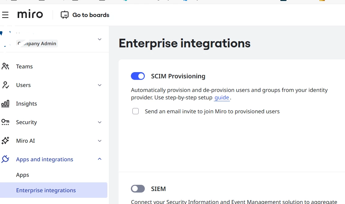Check Send an email invite checkbox

pyautogui.click(x=136, y=111)
